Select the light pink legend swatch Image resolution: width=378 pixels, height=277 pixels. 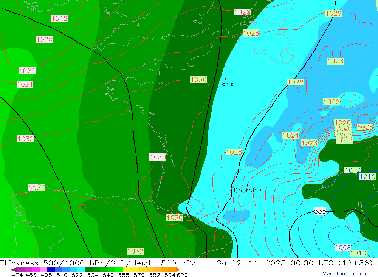point(43,269)
